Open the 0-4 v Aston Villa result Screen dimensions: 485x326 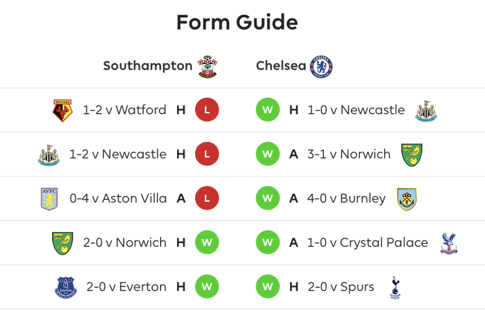coord(118,198)
